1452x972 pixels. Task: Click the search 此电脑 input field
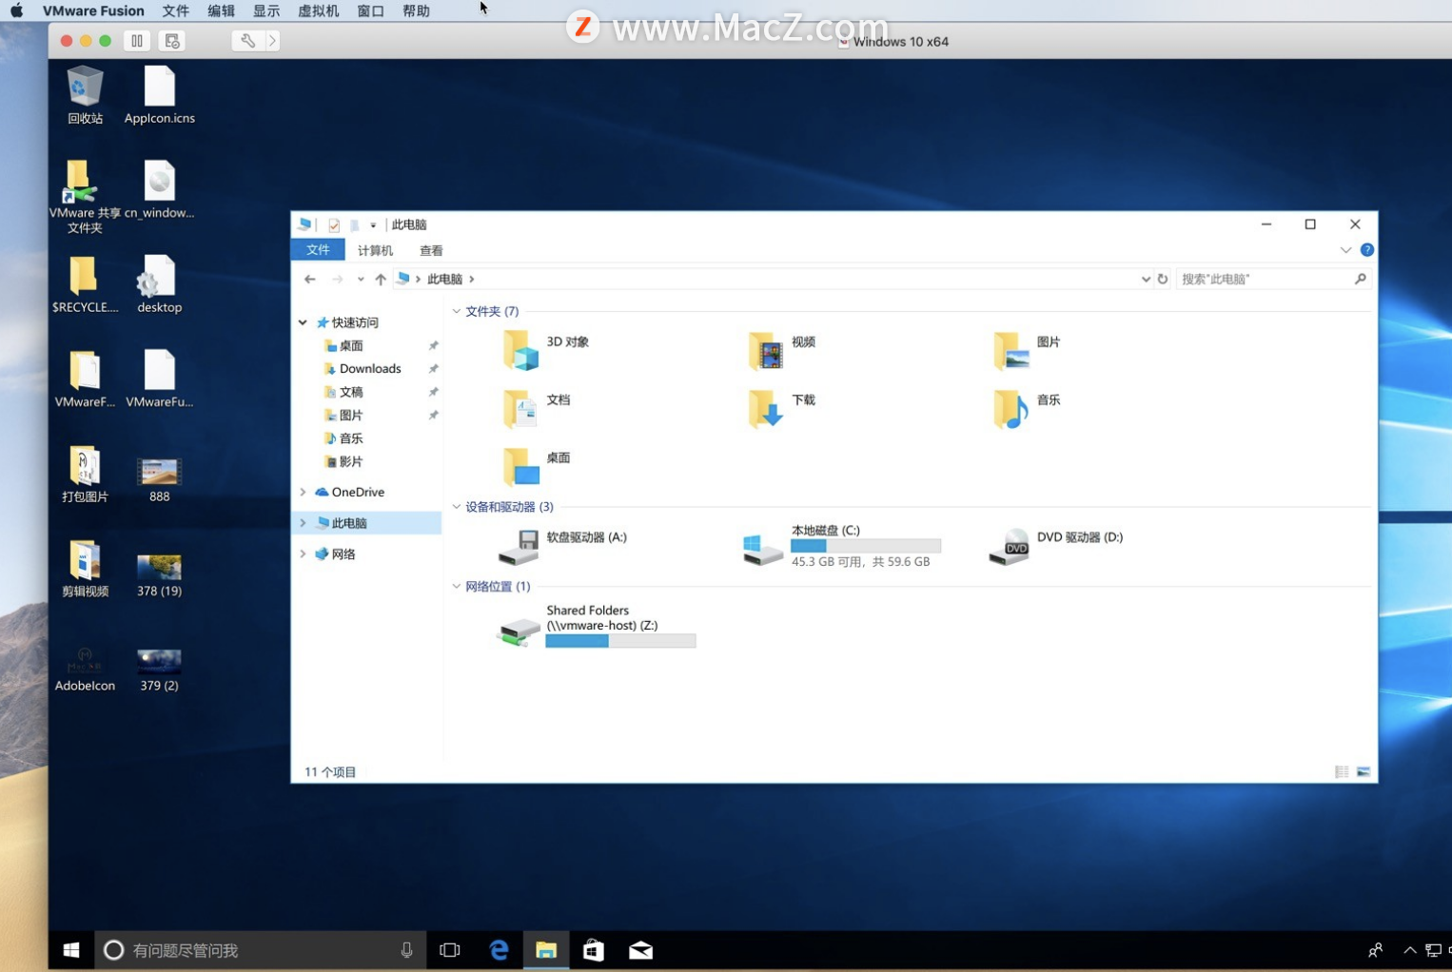1274,279
